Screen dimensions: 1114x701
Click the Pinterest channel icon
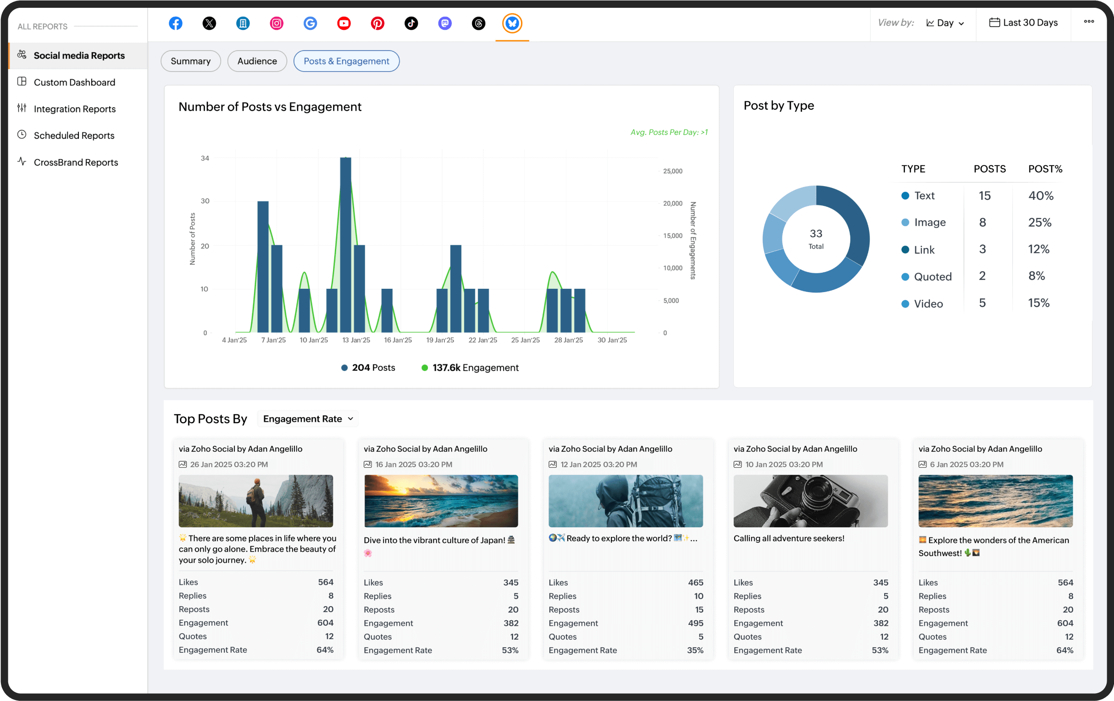pos(377,23)
